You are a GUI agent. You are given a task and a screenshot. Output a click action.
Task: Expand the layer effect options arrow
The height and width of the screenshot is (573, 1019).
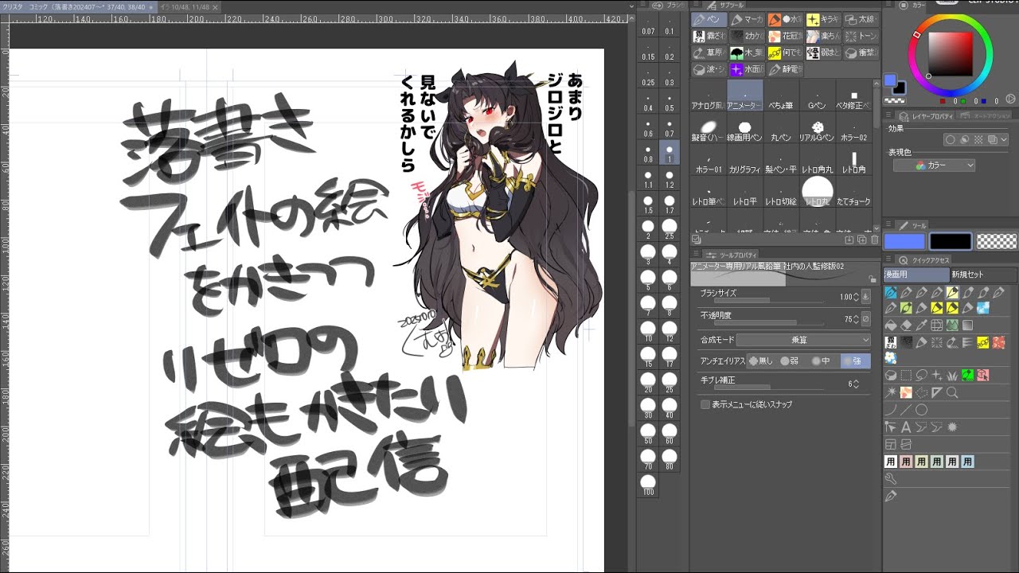(x=1004, y=139)
